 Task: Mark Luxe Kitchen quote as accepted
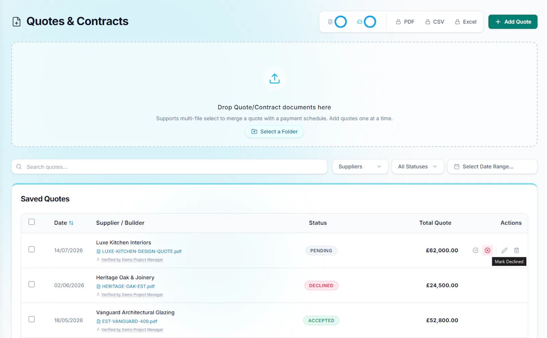(x=475, y=251)
